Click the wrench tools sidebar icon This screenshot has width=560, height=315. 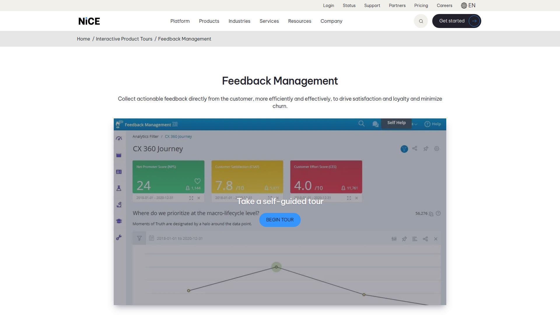point(119,237)
